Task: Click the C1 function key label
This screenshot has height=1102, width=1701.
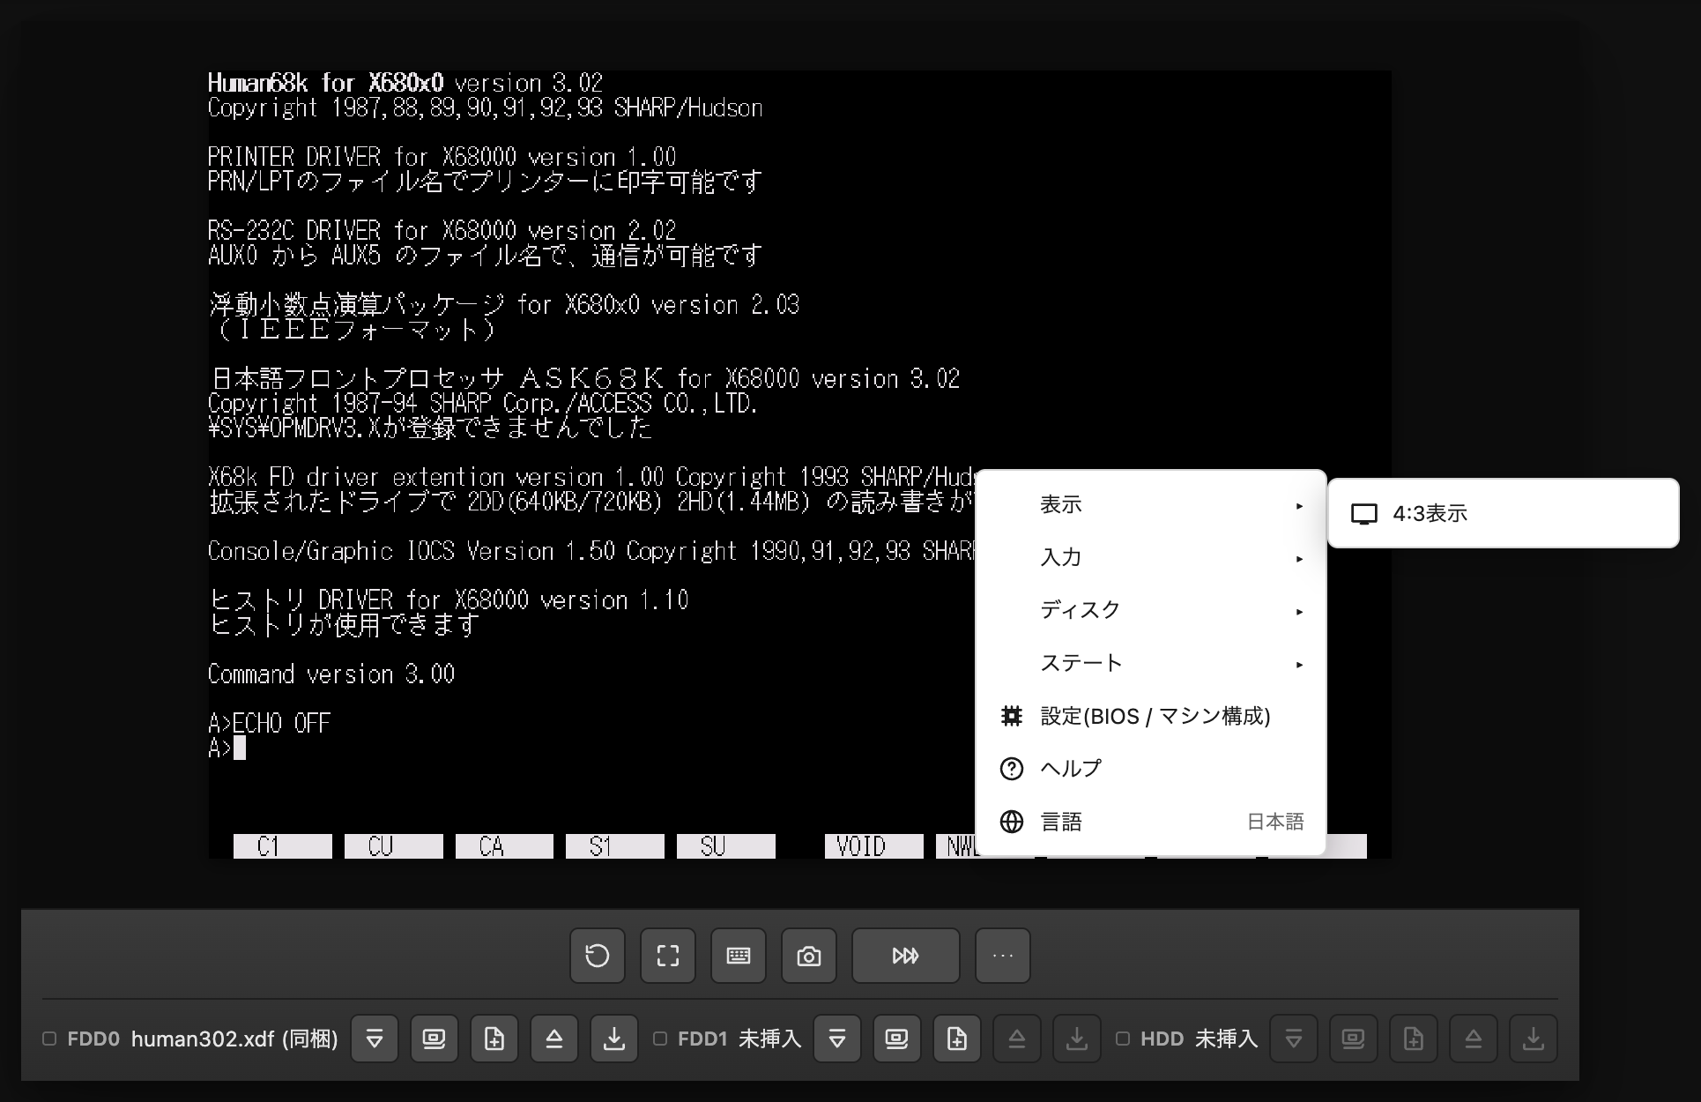Action: point(283,846)
